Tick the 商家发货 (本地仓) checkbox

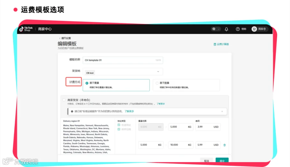click(64, 100)
